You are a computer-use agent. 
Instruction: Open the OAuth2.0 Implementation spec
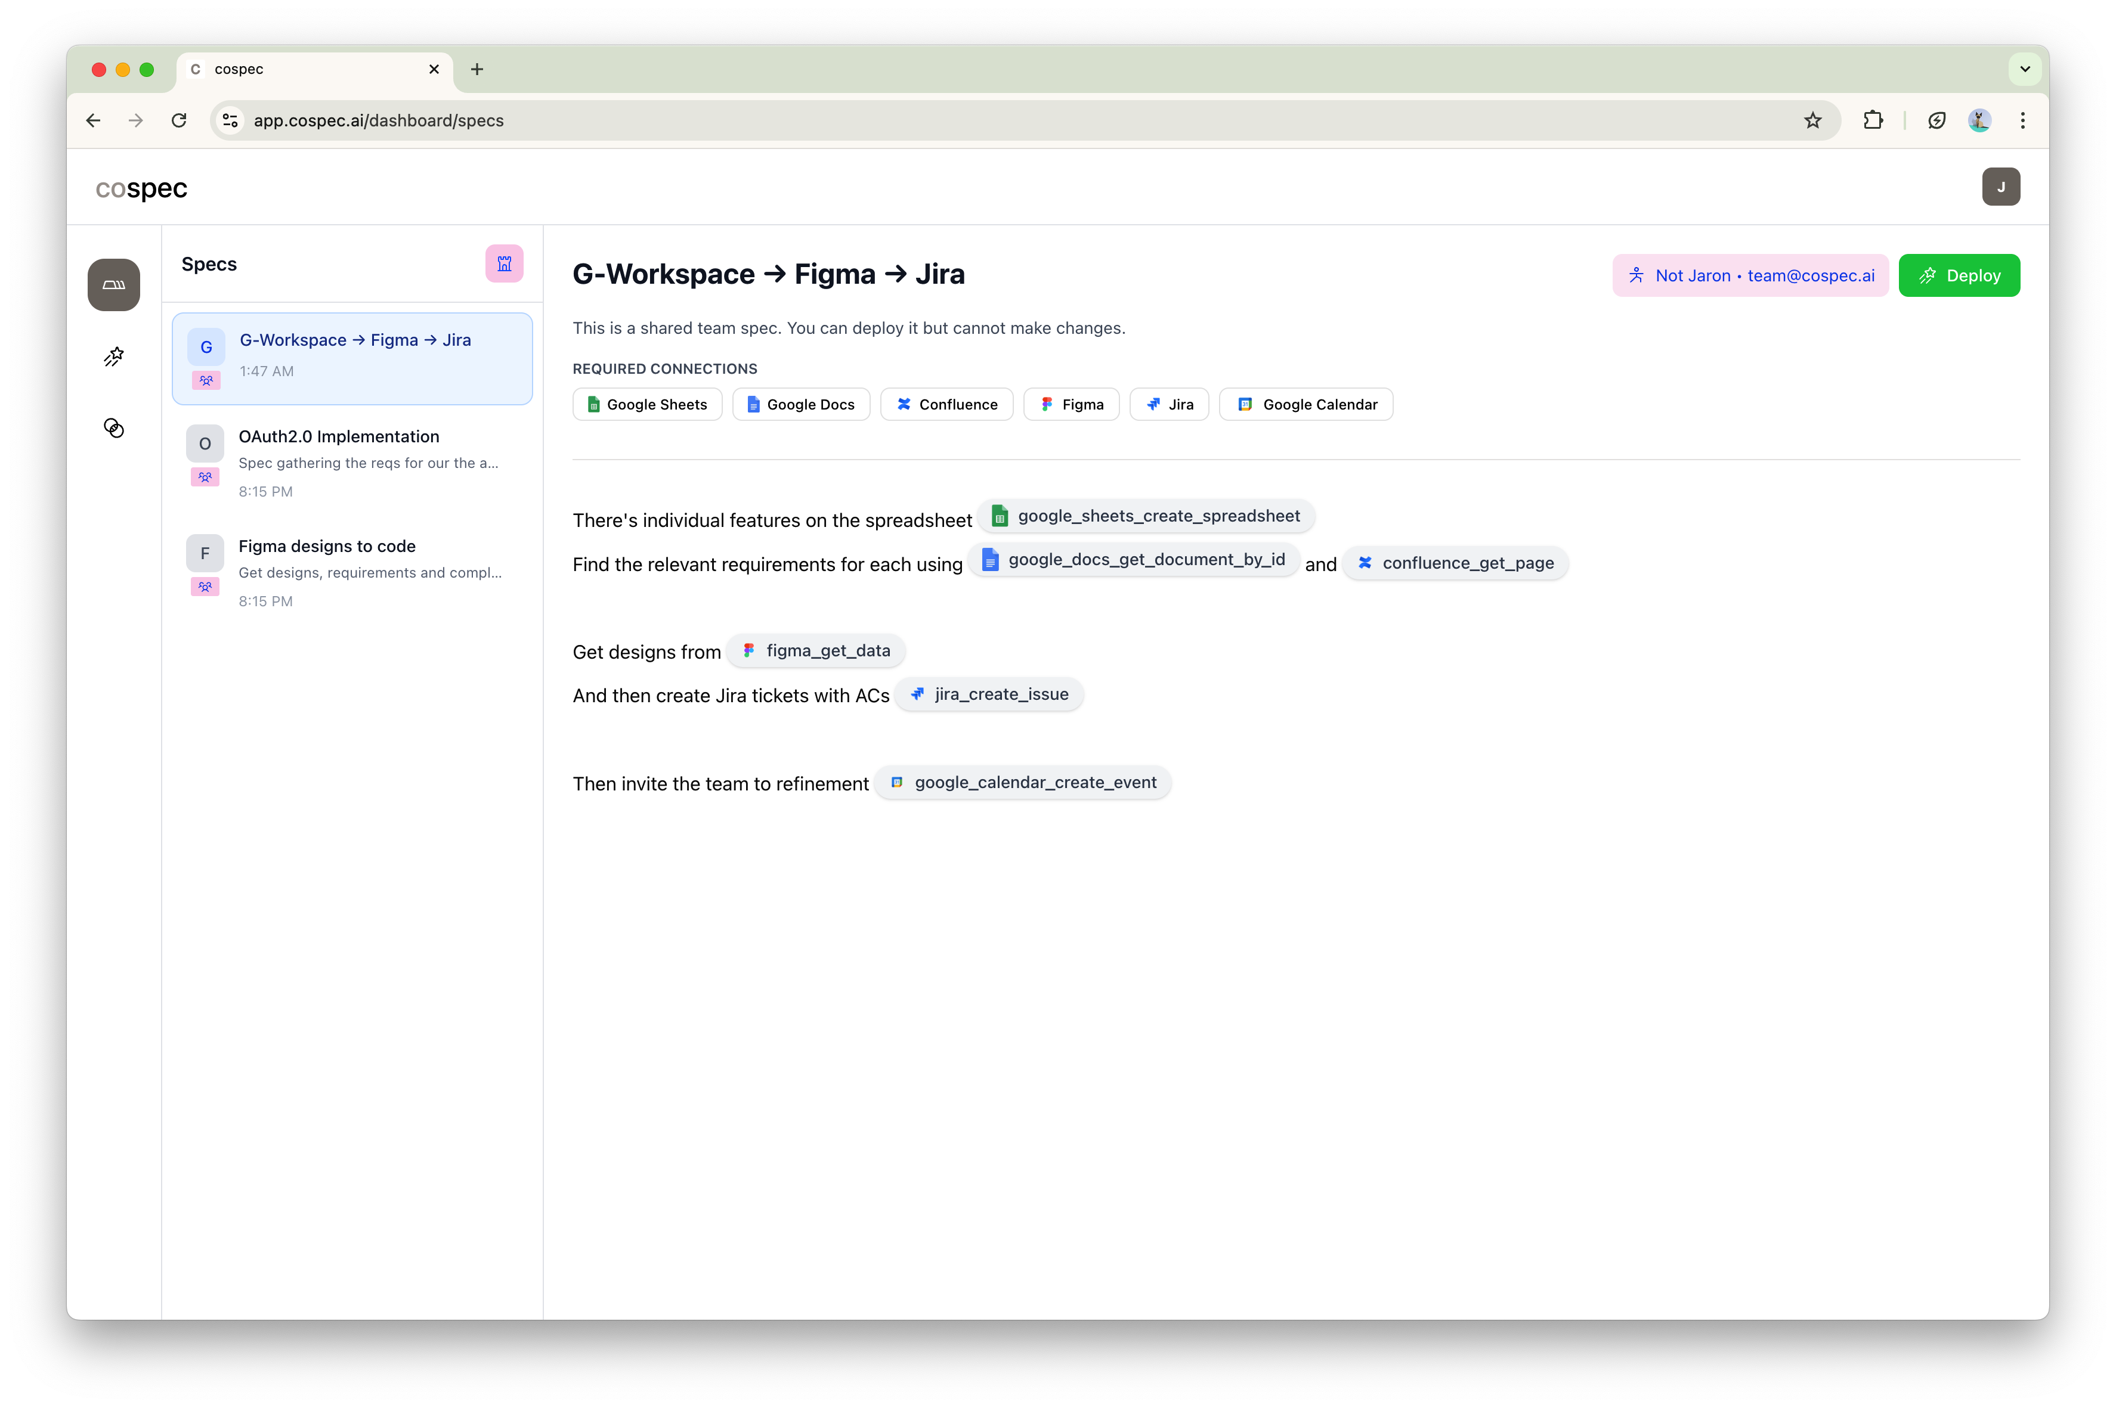click(x=352, y=463)
